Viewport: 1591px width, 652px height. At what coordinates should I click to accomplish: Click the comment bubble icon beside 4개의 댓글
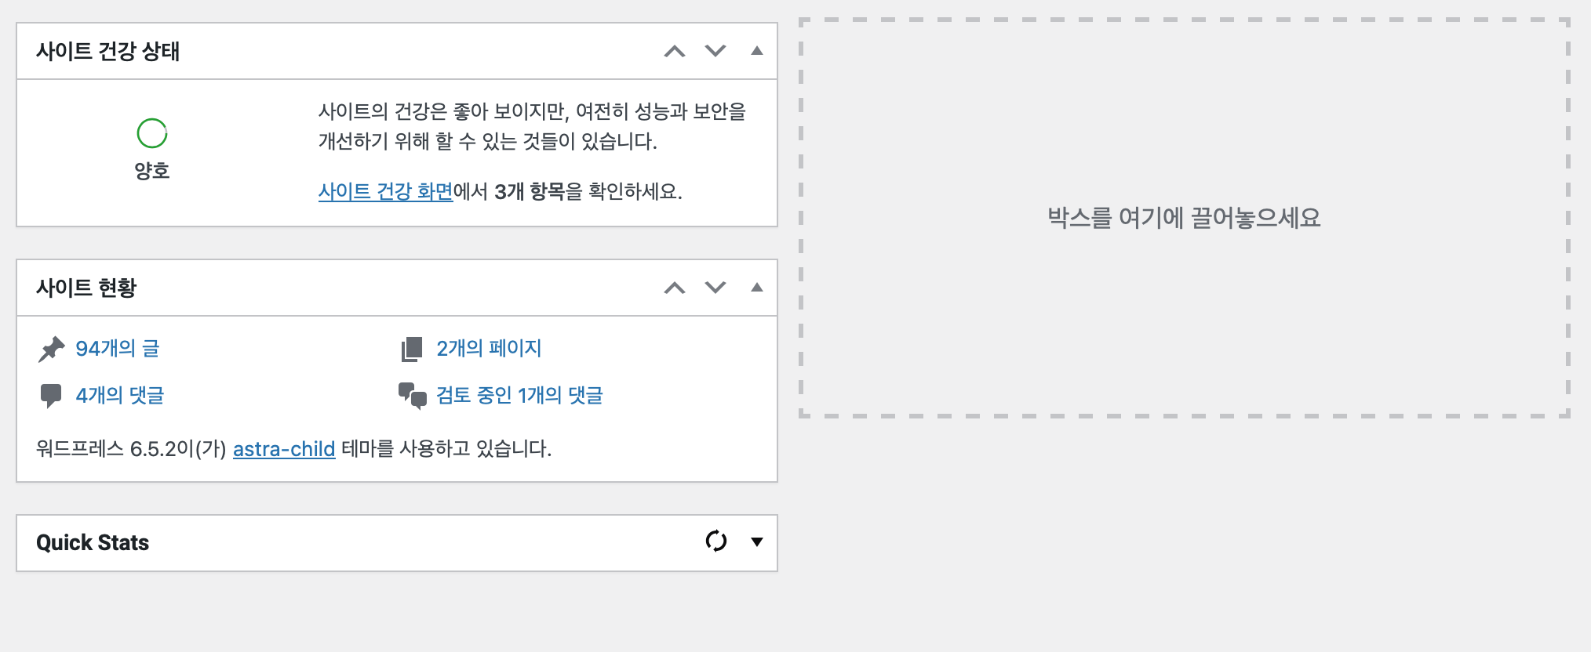[x=52, y=395]
